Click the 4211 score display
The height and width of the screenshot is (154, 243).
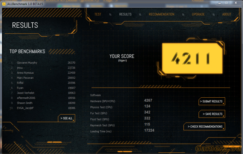192,58
